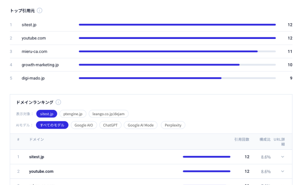Image resolution: width=301 pixels, height=185 pixels.
Task: Select すべてのモデル AI model filter
Action: click(x=52, y=125)
